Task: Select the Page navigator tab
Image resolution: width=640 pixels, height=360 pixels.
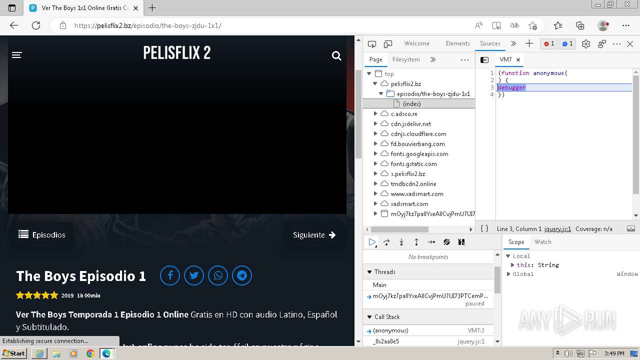Action: pos(375,59)
